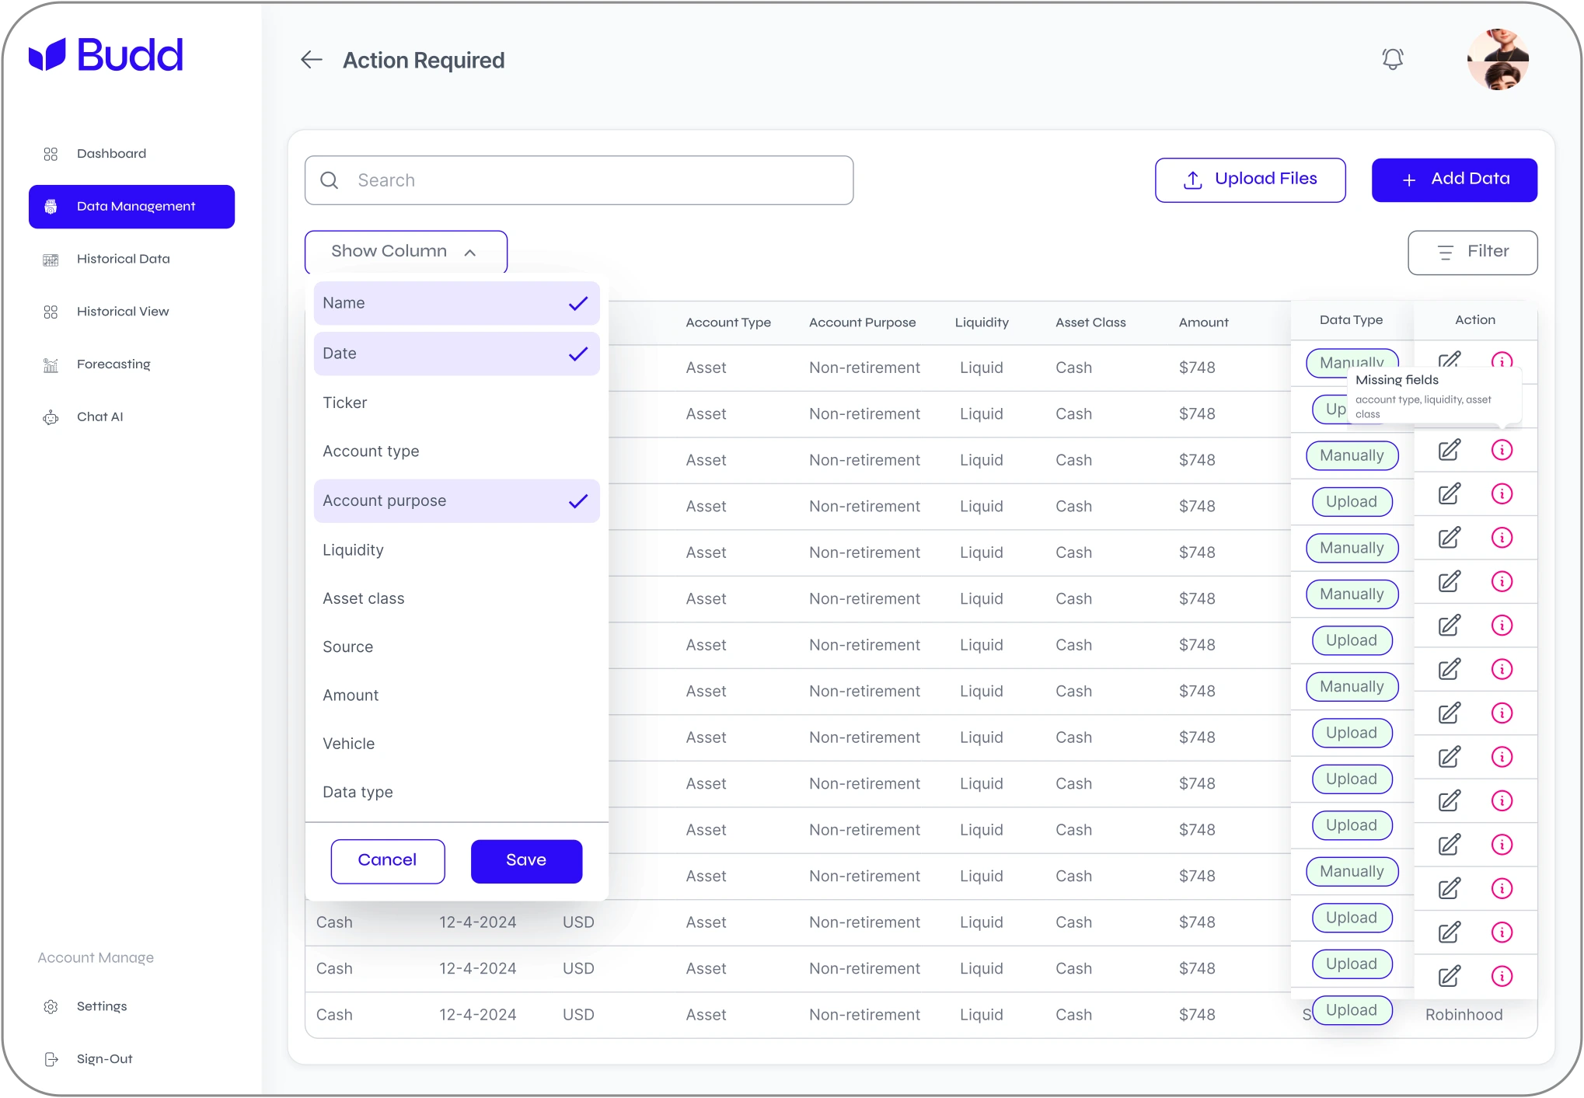The image size is (1584, 1098).
Task: Click the back arrow beside Action Required
Action: [312, 60]
